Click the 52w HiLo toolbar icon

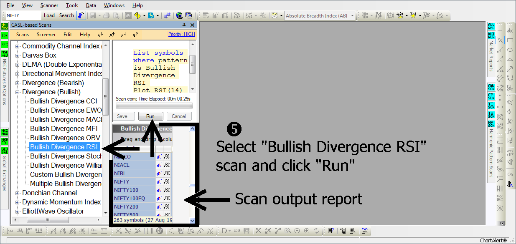[237, 15]
